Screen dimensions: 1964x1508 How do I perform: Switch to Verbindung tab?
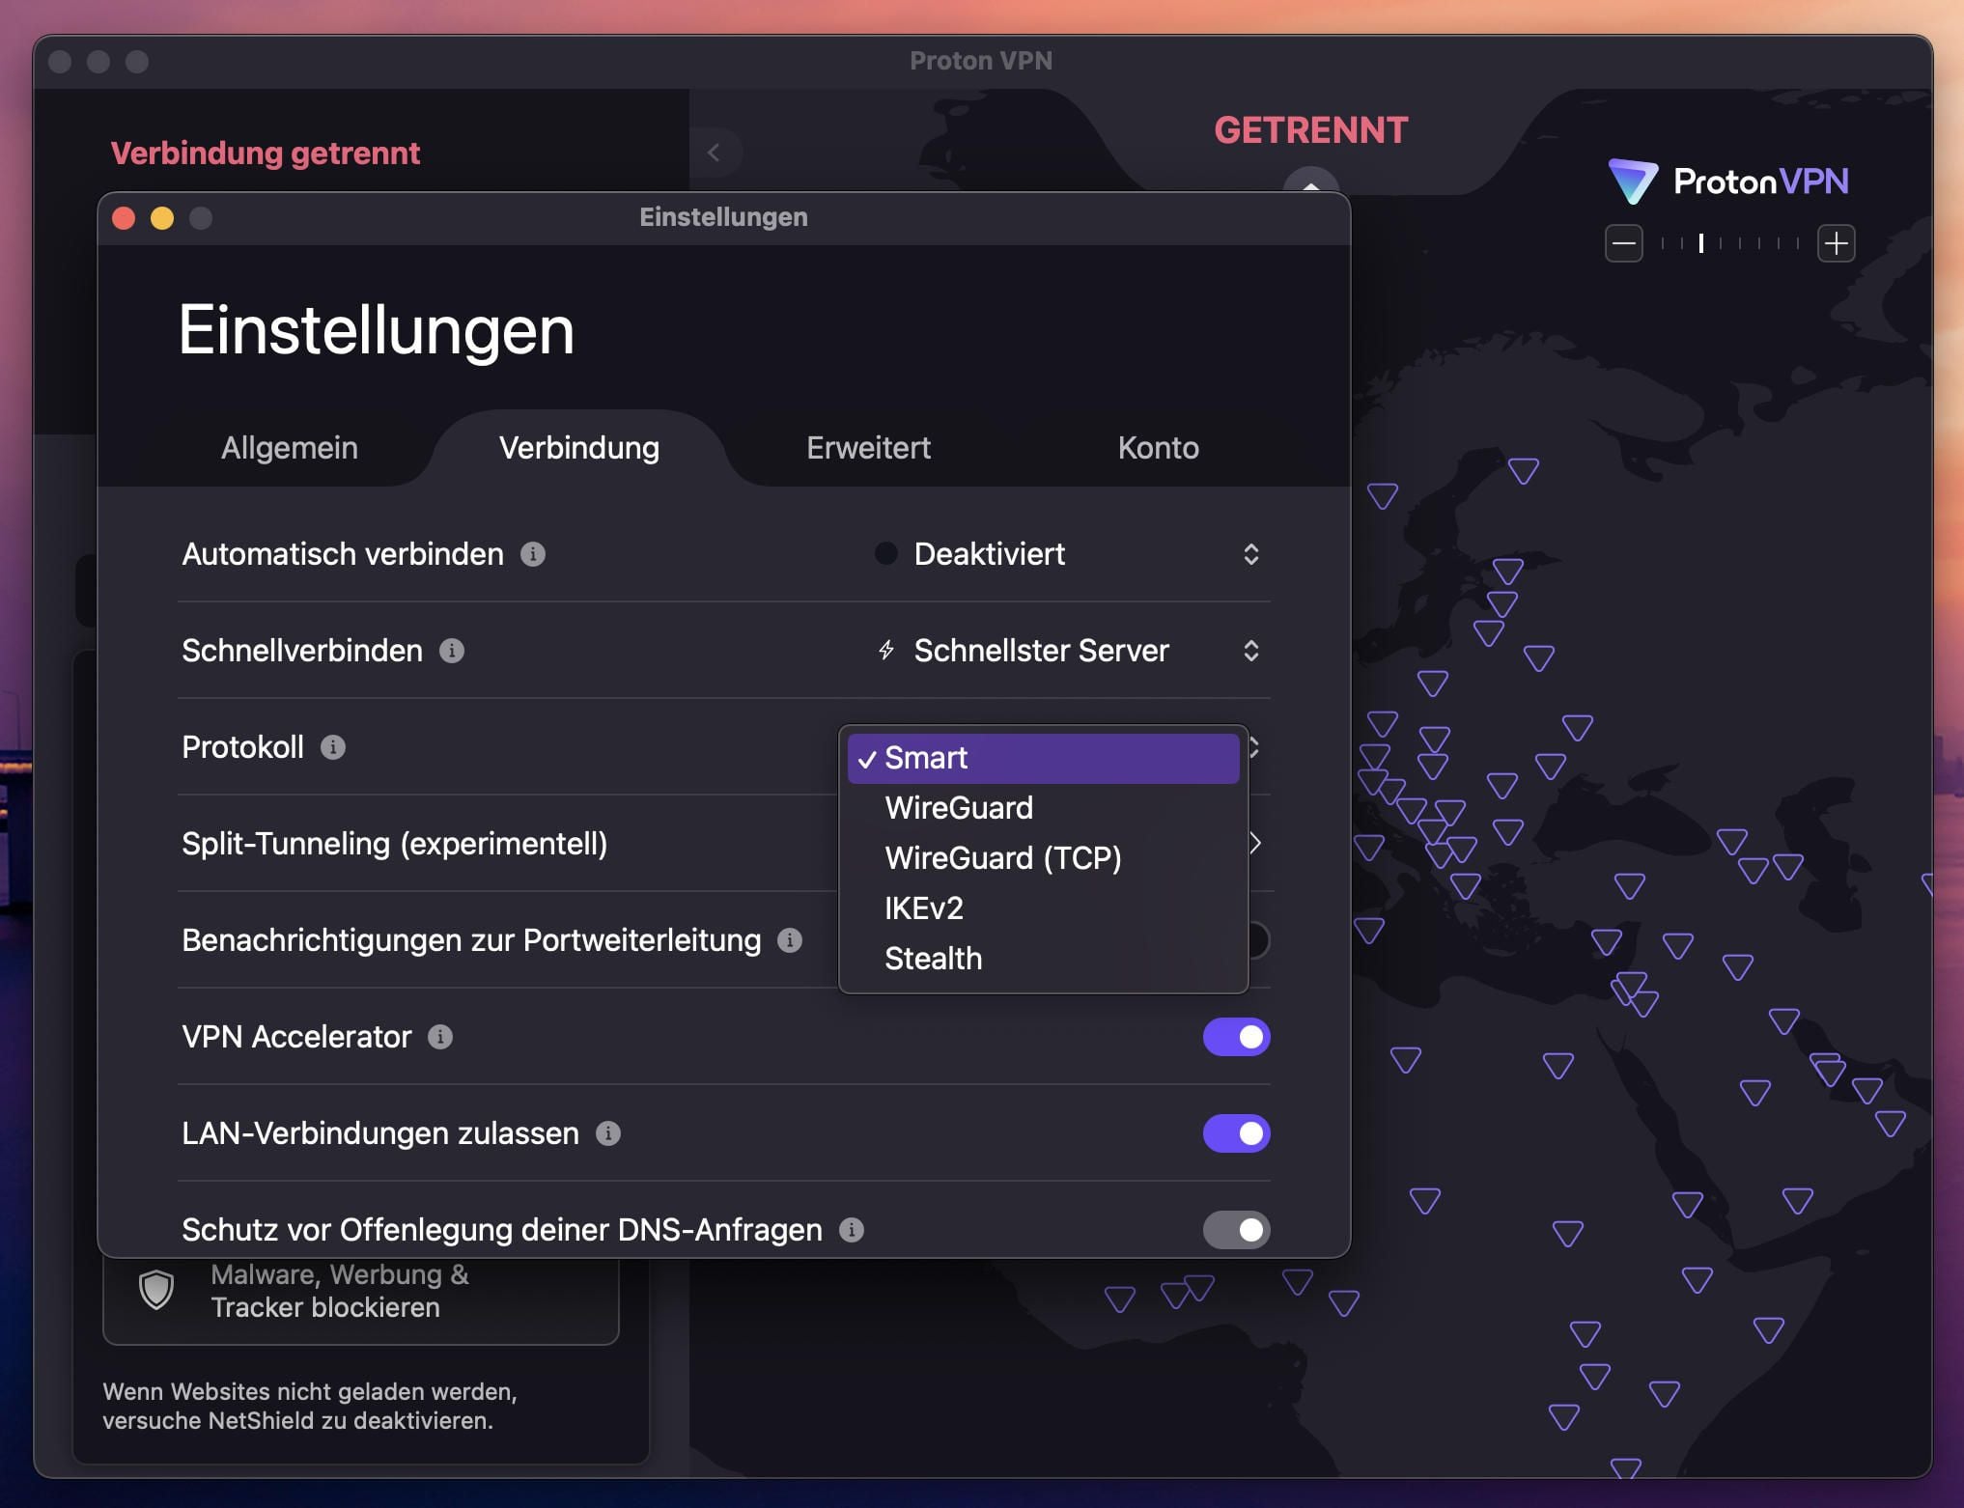579,448
